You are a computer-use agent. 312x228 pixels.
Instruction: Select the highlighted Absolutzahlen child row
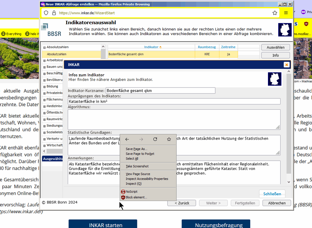(x=71, y=54)
